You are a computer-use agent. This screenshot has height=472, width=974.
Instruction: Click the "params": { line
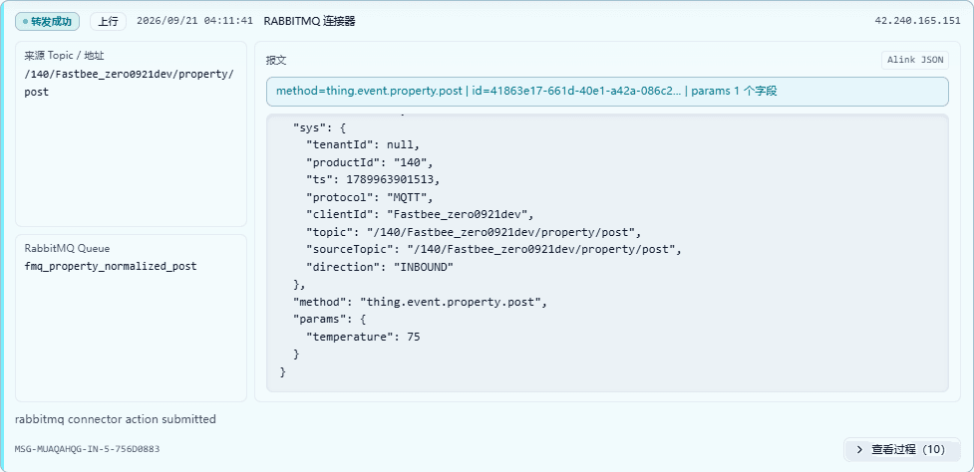[328, 320]
